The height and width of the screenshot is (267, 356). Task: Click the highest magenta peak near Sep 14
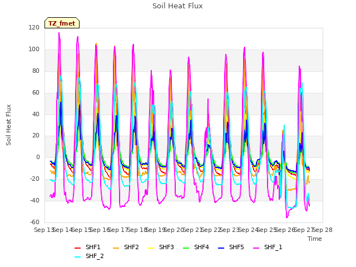(x=59, y=33)
